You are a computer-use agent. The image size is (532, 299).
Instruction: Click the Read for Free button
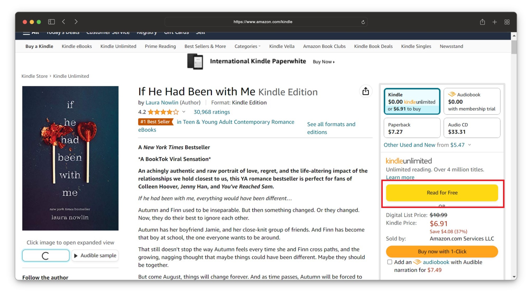pyautogui.click(x=442, y=193)
